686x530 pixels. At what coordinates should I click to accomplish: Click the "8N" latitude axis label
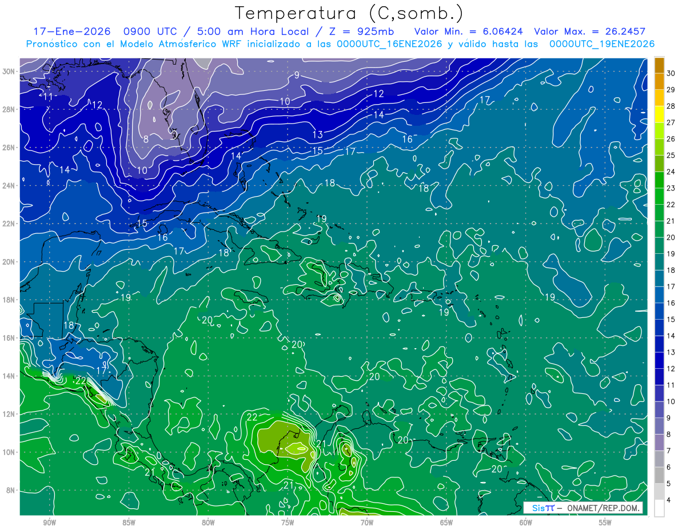point(11,490)
